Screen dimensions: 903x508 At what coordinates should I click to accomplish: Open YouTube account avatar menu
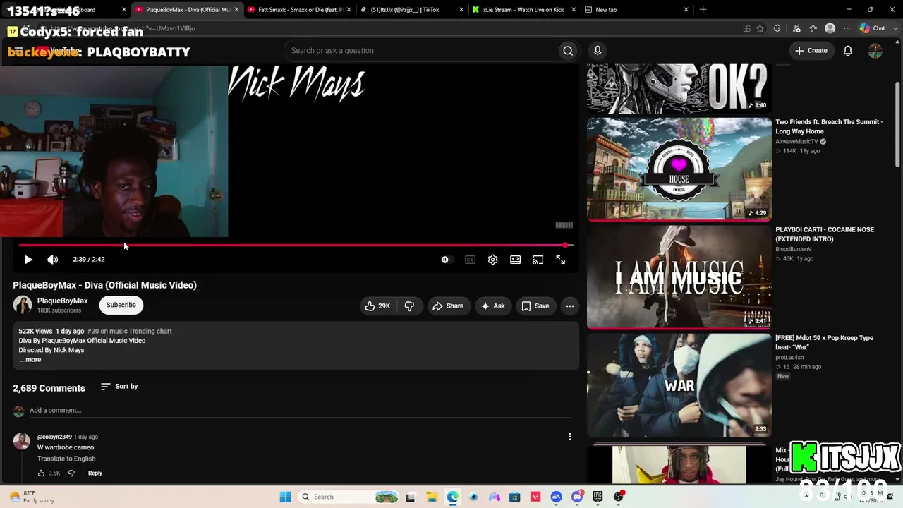click(x=875, y=51)
